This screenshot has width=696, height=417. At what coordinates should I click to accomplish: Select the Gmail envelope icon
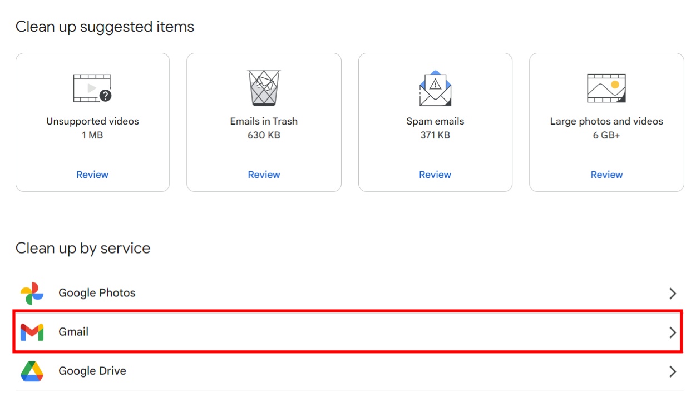tap(32, 332)
